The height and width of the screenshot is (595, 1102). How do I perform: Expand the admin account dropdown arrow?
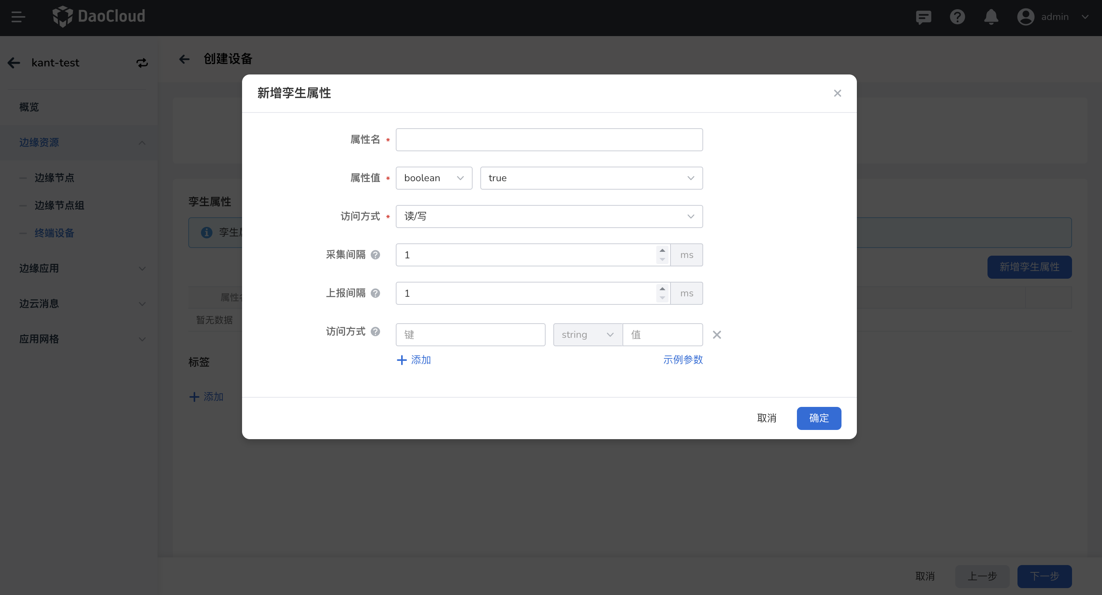click(x=1085, y=17)
